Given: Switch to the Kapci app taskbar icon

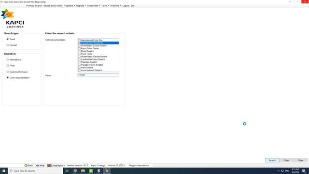Looking at the screenshot, I should [107, 171].
